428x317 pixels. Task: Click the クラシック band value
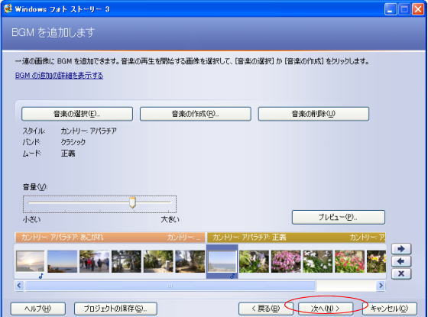73,142
